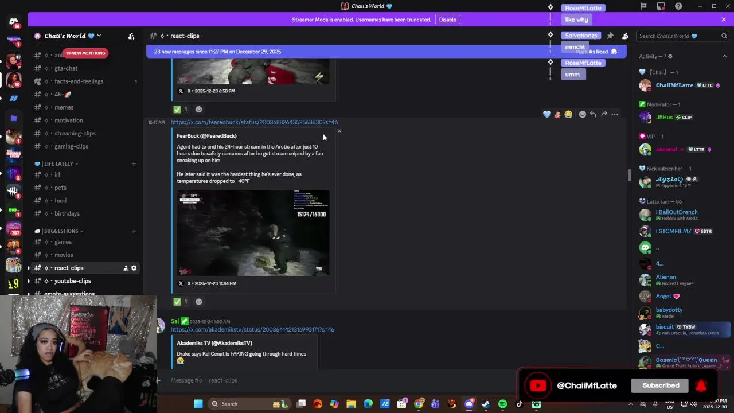Open Spotify from the taskbar

pos(502,404)
